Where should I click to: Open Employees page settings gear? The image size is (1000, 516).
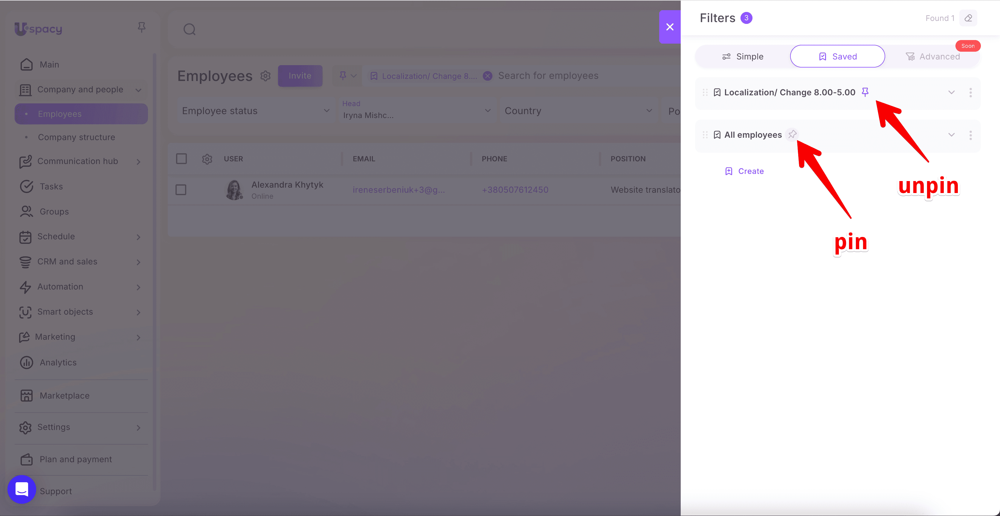265,76
